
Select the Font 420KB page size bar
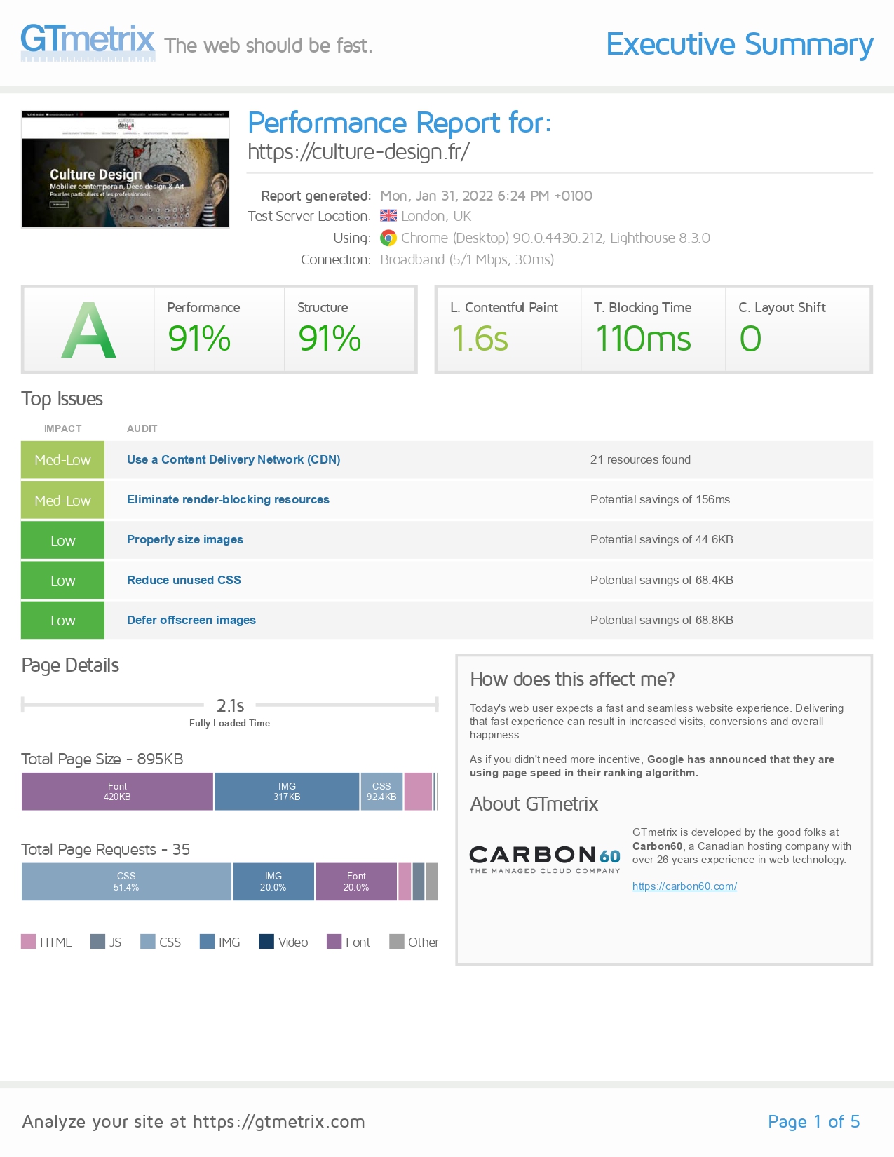coord(117,792)
